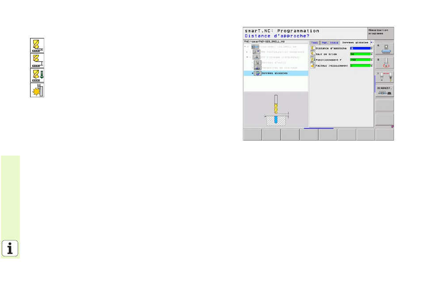Image resolution: width=422 pixels, height=297 pixels.
Task: Click the tab scroll arrows next to Données globales
Action: pyautogui.click(x=372, y=42)
